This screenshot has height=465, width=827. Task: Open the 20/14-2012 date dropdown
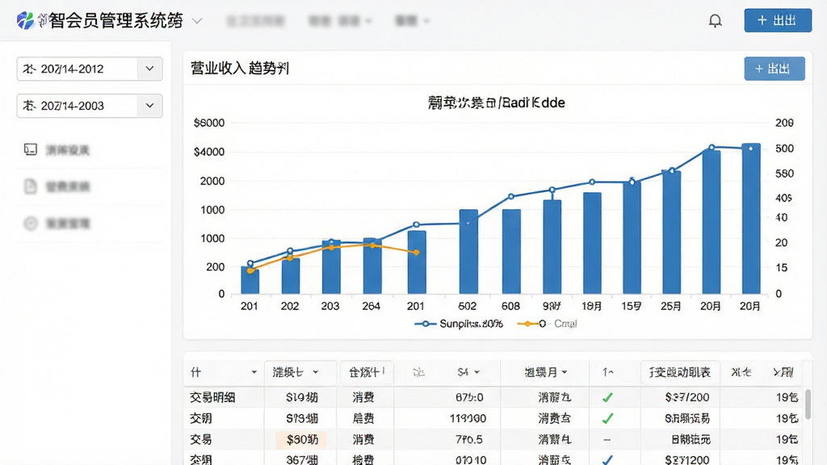90,69
